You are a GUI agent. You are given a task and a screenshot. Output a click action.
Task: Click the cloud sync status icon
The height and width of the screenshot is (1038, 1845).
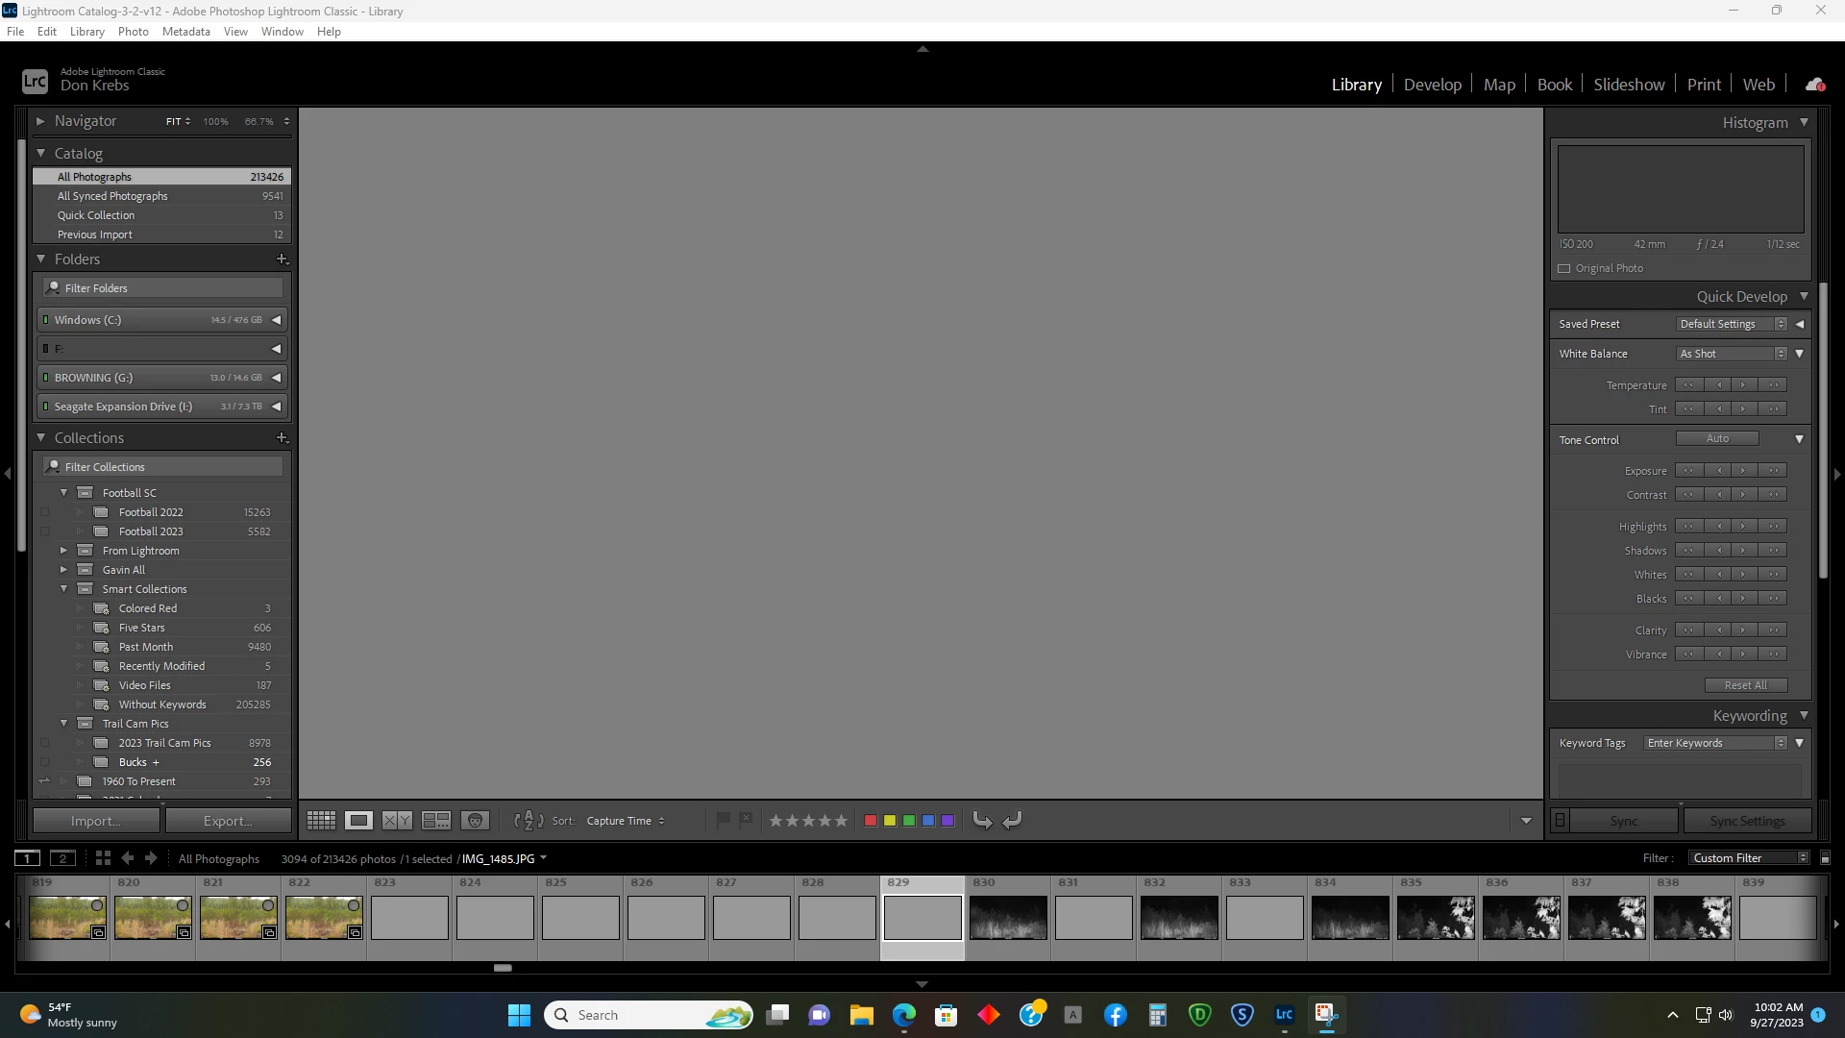click(x=1814, y=85)
